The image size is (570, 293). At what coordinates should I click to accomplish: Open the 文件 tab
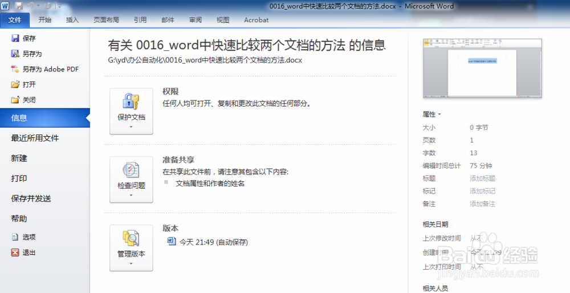click(x=15, y=20)
